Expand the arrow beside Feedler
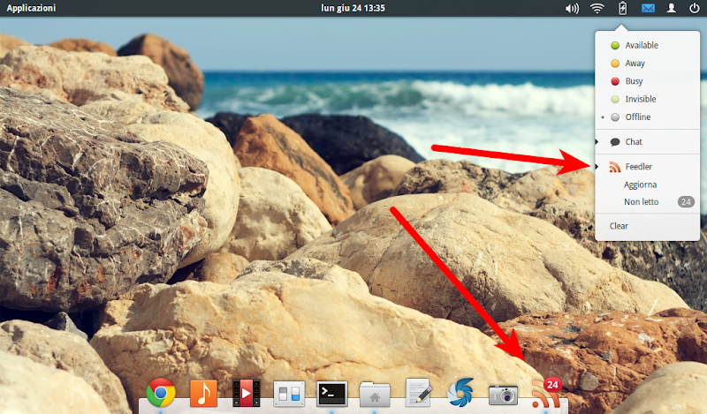707x414 pixels. pyautogui.click(x=597, y=167)
